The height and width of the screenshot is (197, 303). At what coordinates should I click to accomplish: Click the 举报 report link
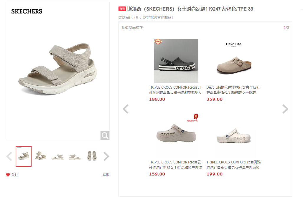[x=106, y=175]
